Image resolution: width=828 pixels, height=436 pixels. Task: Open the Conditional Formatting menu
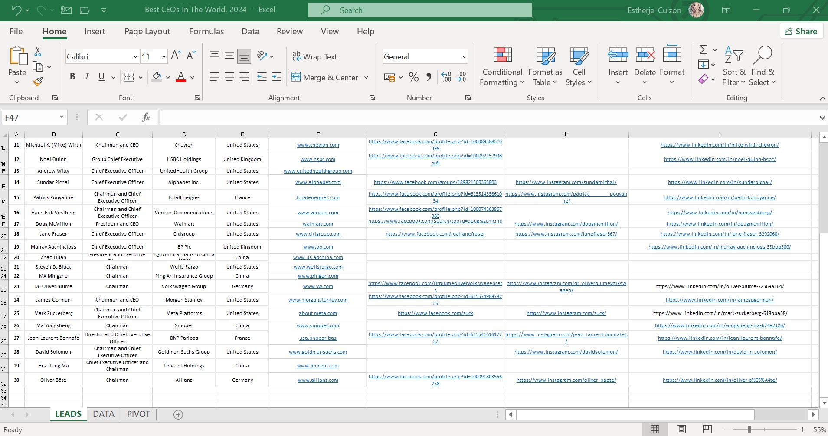502,66
